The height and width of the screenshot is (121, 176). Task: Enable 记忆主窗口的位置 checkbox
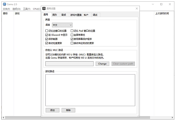click(x=47, y=31)
